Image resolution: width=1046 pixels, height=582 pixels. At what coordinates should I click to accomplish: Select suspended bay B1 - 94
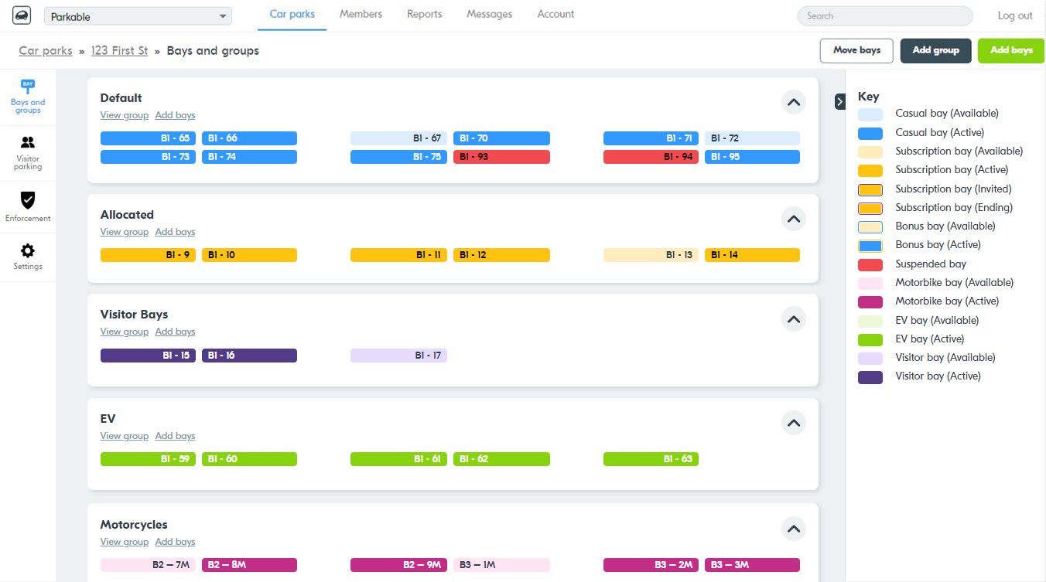651,157
